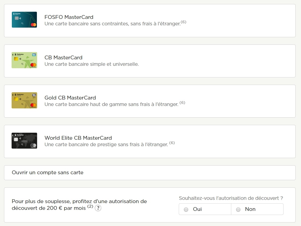
Task: Choose Oui for overdraft authorization
Action: [x=205, y=209]
